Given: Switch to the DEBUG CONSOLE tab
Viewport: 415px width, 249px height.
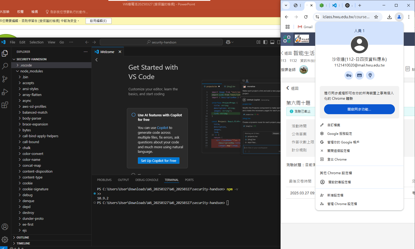Looking at the screenshot, I should pos(147,180).
